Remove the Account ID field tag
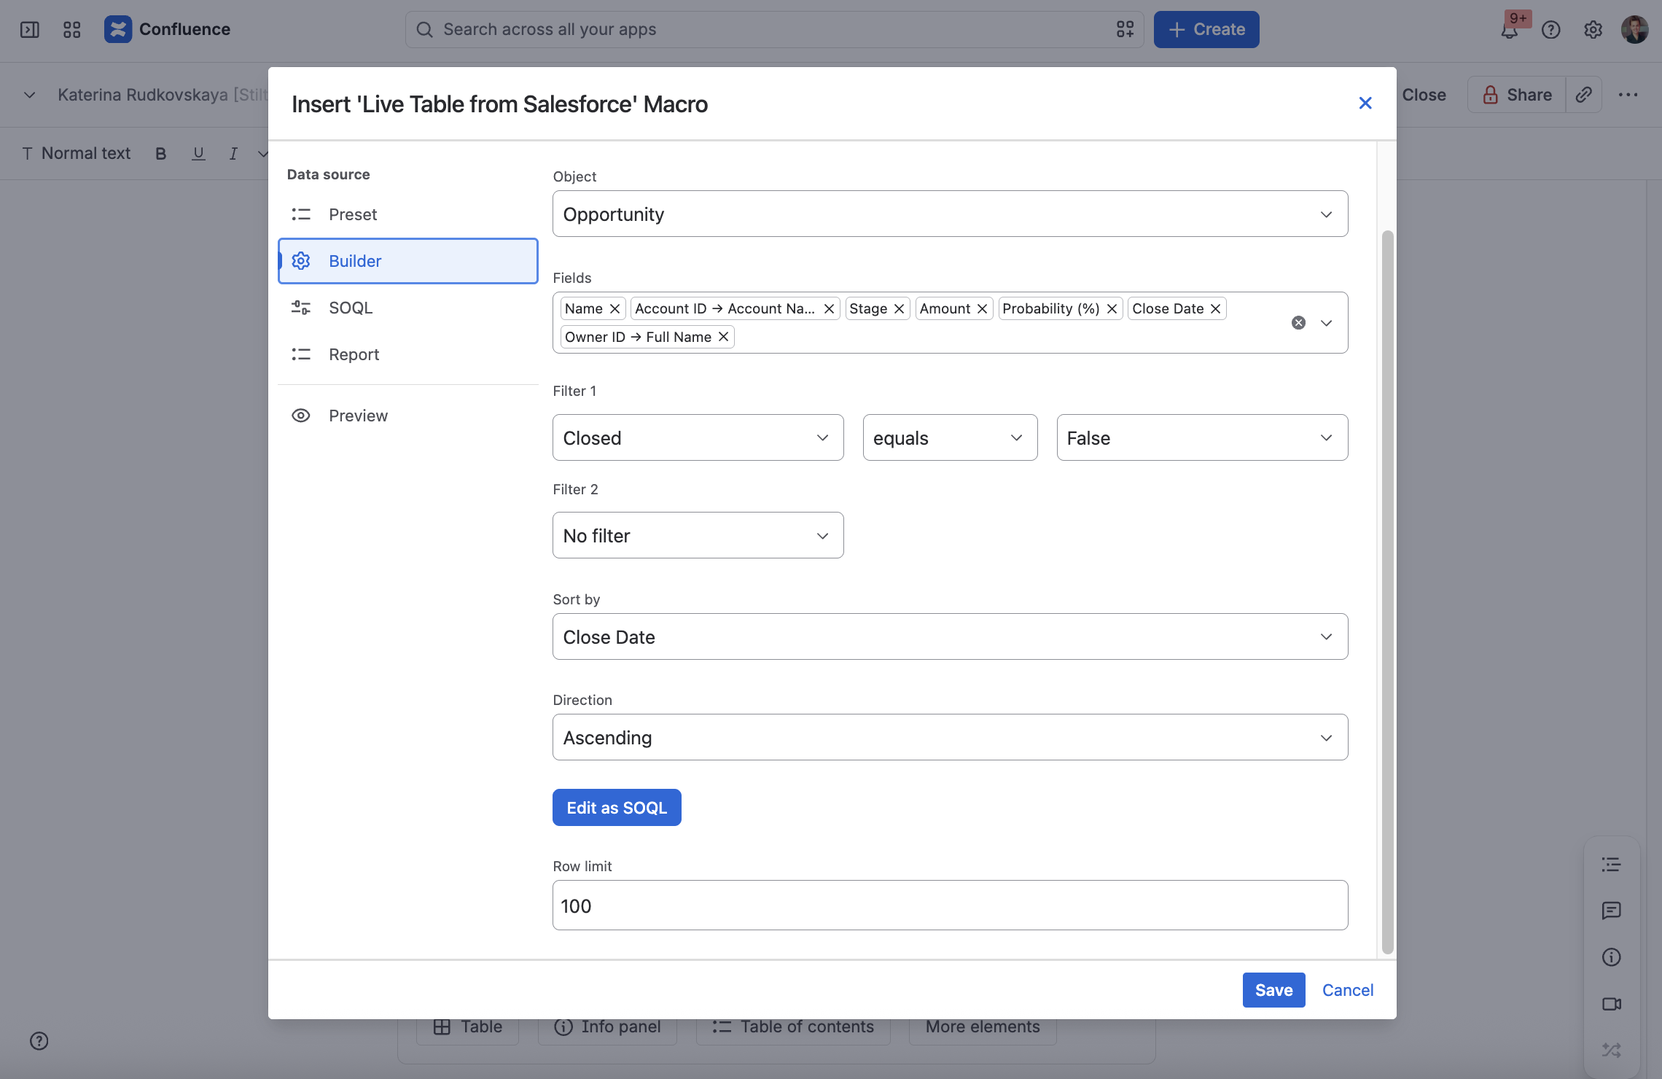Screen dimensions: 1662x1079 [x=829, y=309]
